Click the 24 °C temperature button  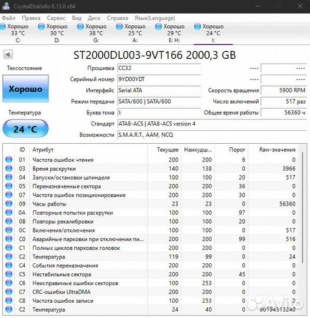point(25,129)
